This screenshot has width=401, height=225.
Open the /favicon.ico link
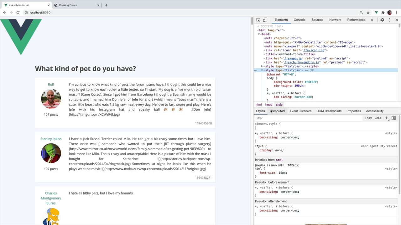[x=314, y=50]
